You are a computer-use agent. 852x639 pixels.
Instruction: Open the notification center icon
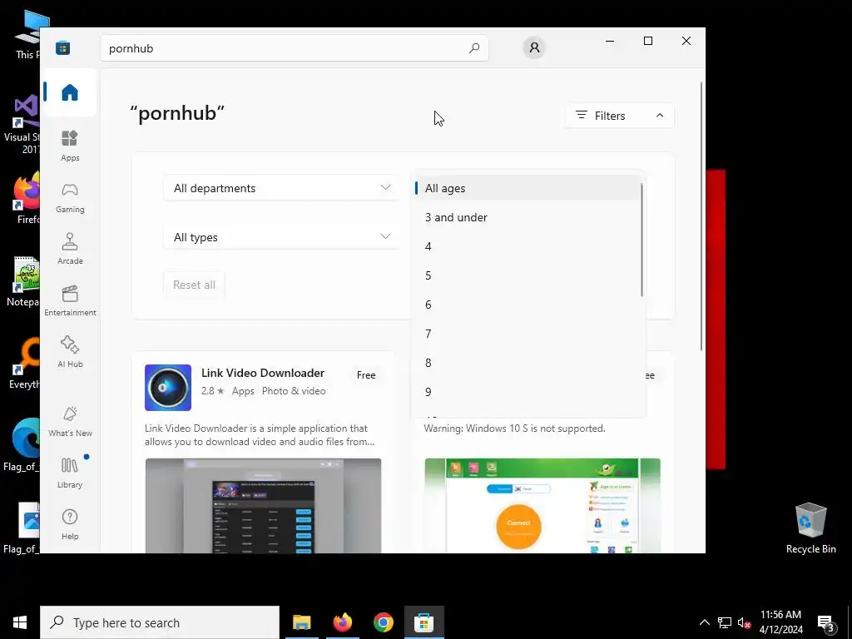tap(826, 622)
